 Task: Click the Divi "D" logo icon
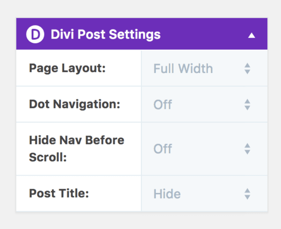click(35, 35)
